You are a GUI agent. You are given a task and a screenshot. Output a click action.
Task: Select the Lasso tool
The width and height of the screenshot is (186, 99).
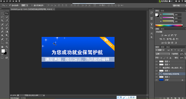(x=2, y=17)
